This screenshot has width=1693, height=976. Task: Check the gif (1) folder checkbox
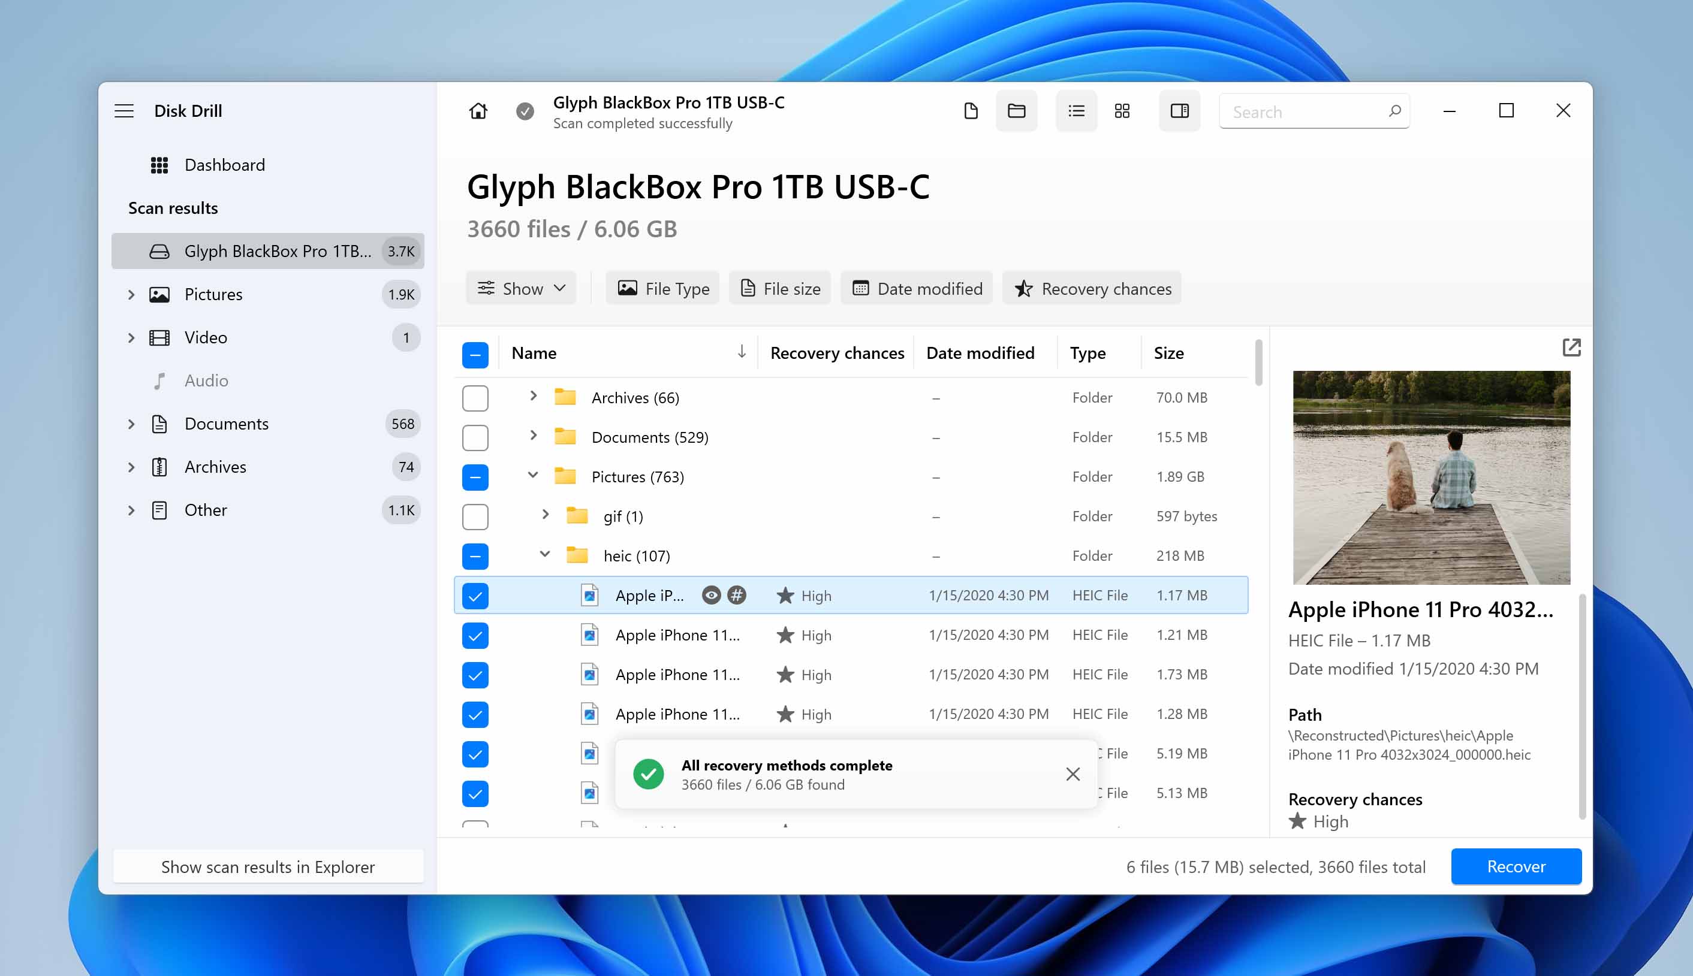coord(475,517)
